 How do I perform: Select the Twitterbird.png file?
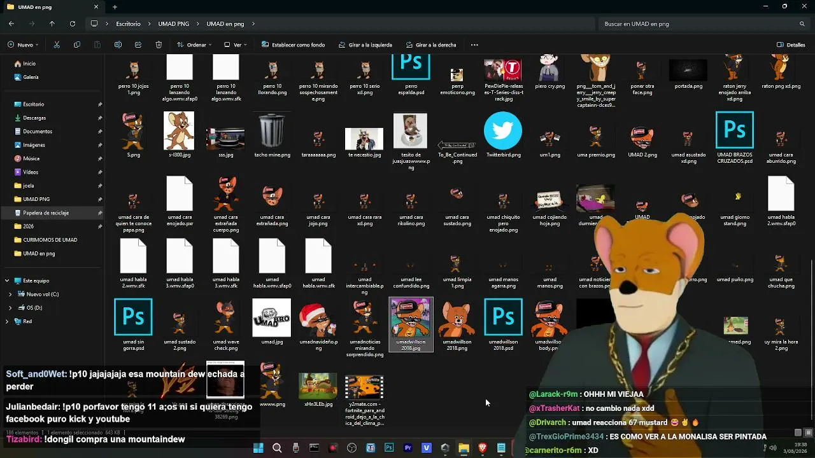click(x=503, y=135)
